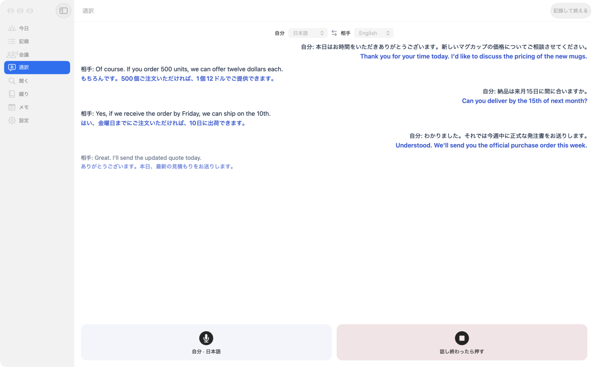Click the 自分・日本語 speak button label
The width and height of the screenshot is (594, 367).
[206, 351]
